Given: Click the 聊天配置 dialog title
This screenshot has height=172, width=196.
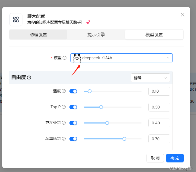Looking at the screenshot, I should 36,16.
